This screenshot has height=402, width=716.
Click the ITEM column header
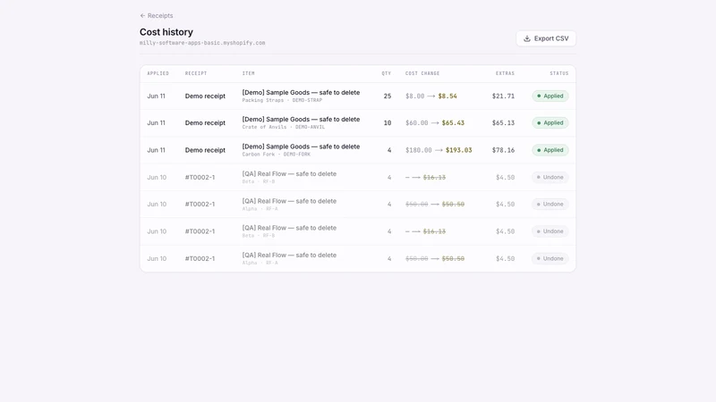[249, 73]
